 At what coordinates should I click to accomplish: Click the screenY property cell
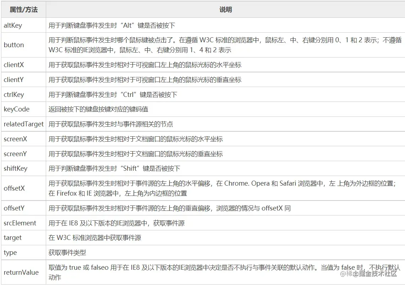tap(15, 154)
